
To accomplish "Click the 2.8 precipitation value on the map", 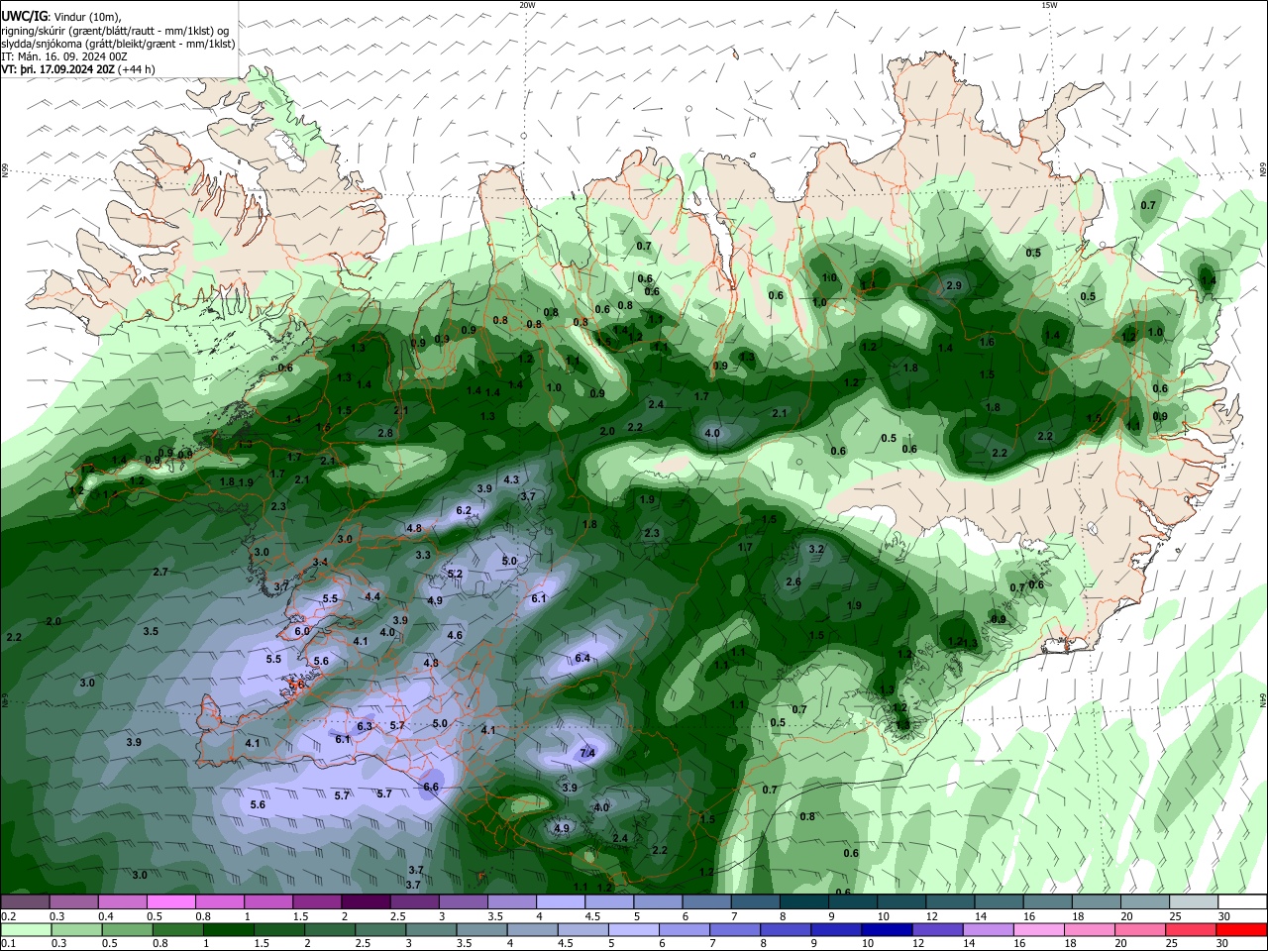I will click(385, 433).
